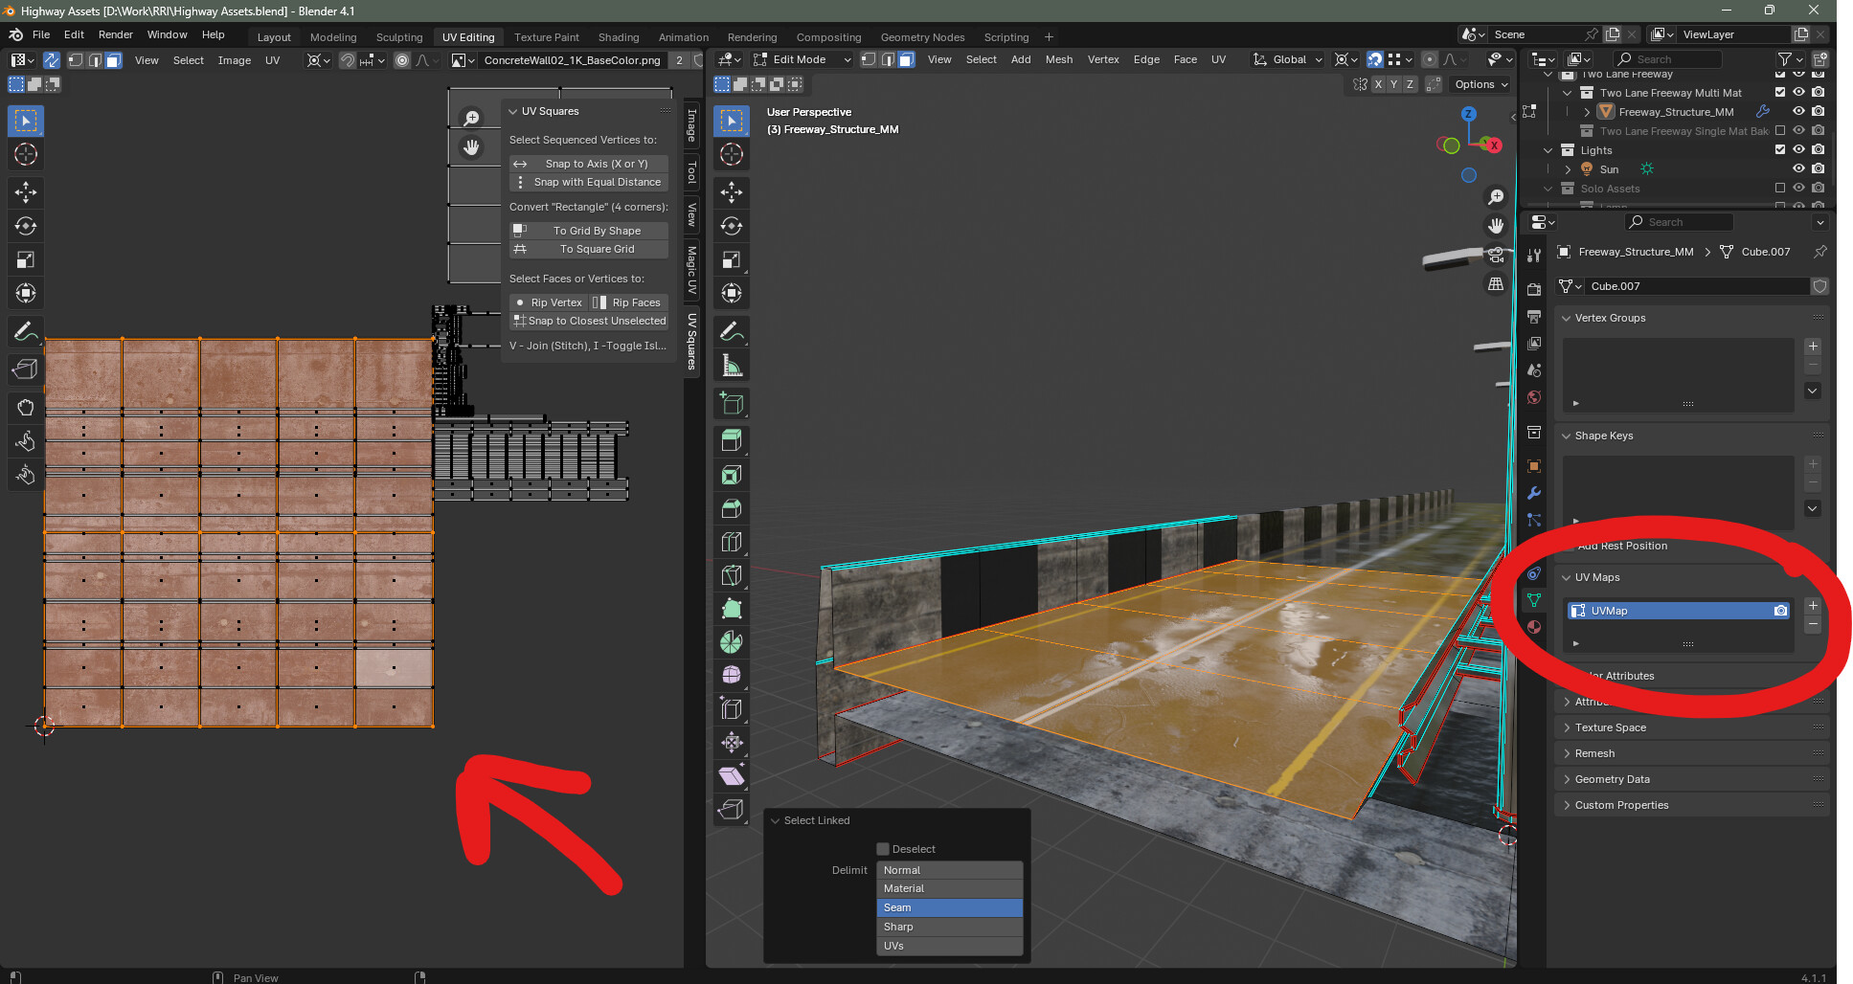Expand the Freeway_Structure_MM object in the outliner
This screenshot has width=1853, height=984.
1587,112
